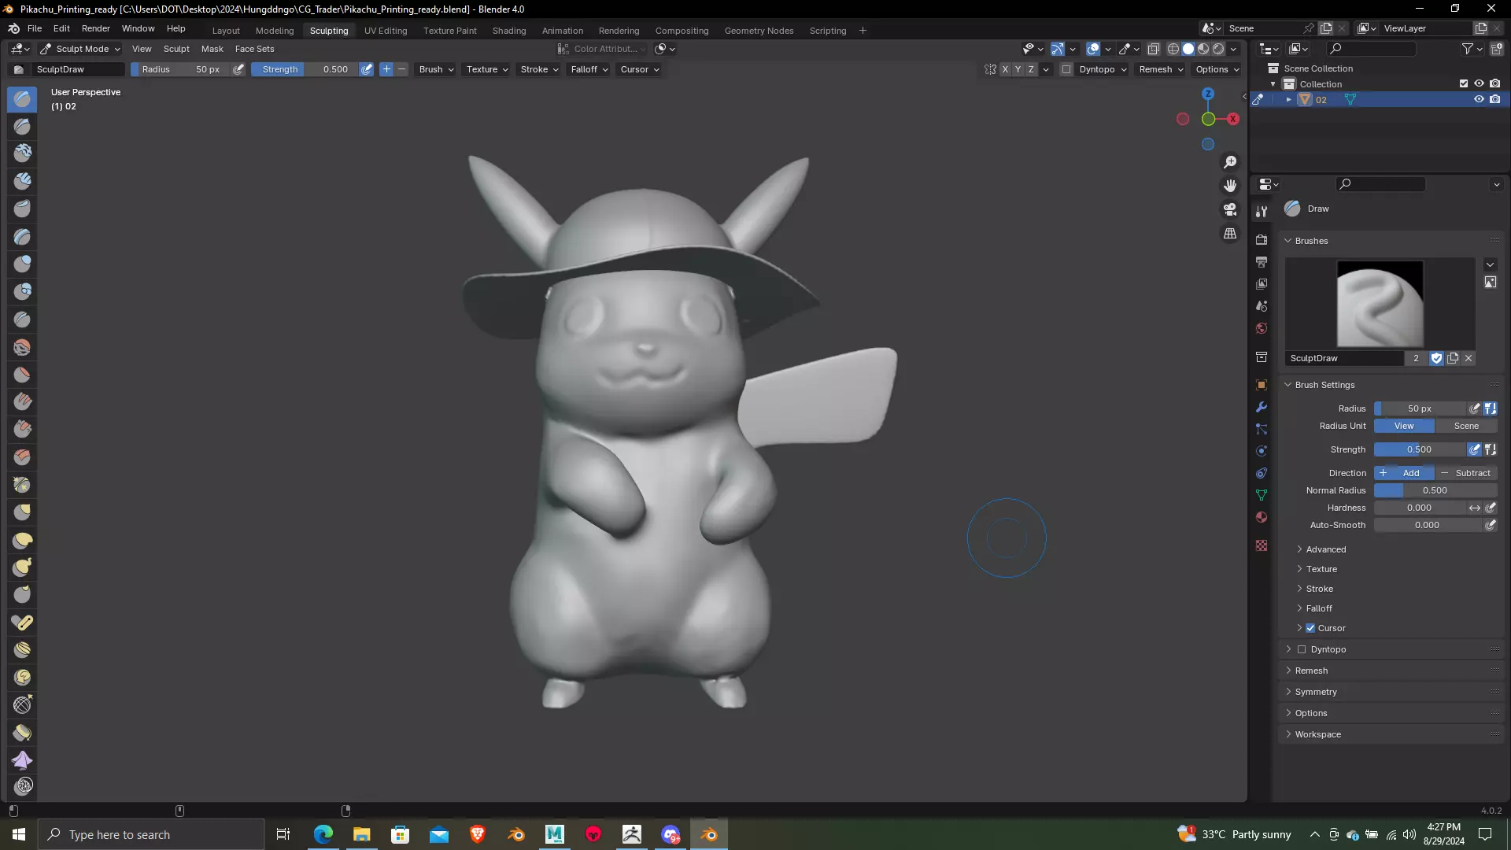Screen dimensions: 1511x850
Task: Enable the Dyntopo checkbox in properties panel
Action: [1302, 649]
